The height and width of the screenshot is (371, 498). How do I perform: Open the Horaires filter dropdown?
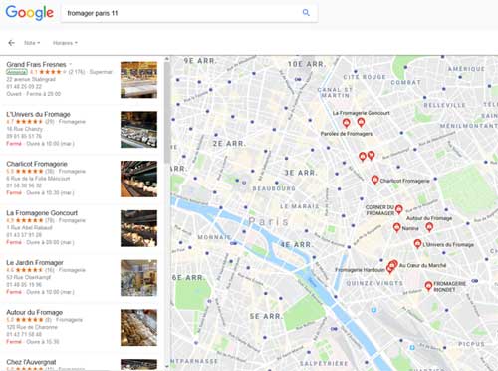coord(65,43)
